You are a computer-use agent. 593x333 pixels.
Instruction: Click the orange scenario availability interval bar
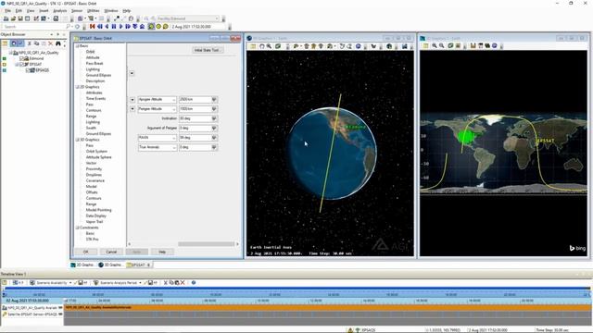pyautogui.click(x=327, y=308)
